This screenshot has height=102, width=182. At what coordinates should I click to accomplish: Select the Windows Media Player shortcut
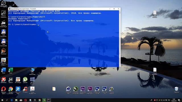point(3,24)
